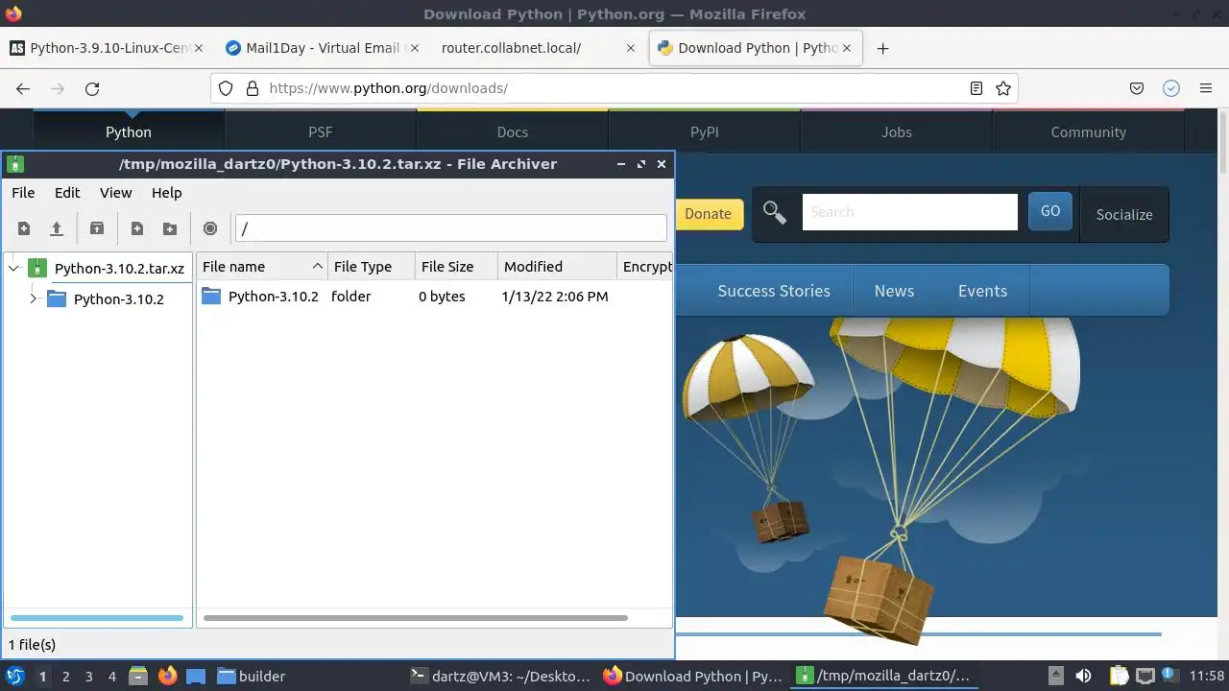Collapse the Python-3.10.2.tar.xz tree root
Screen dimensions: 1229x691
(x=14, y=269)
